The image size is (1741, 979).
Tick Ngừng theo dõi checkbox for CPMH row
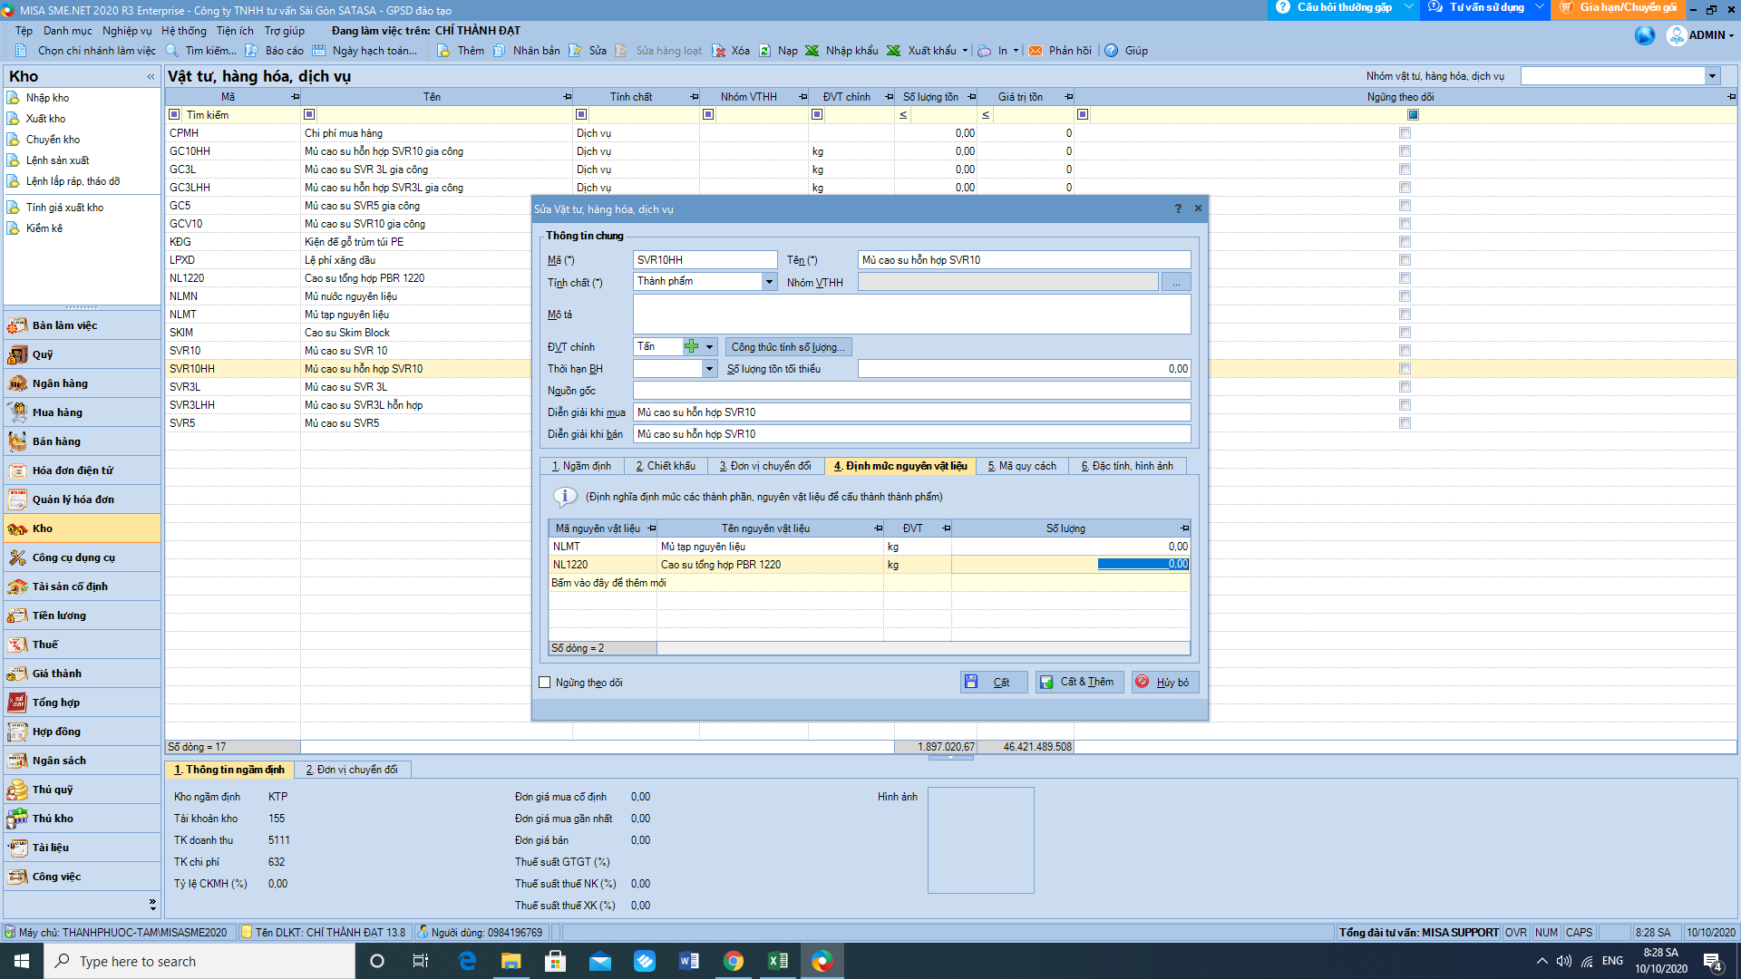point(1405,133)
